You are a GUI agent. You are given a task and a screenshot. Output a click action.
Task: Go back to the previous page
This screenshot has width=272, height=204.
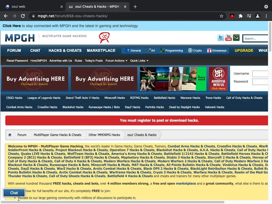coord(6,16)
